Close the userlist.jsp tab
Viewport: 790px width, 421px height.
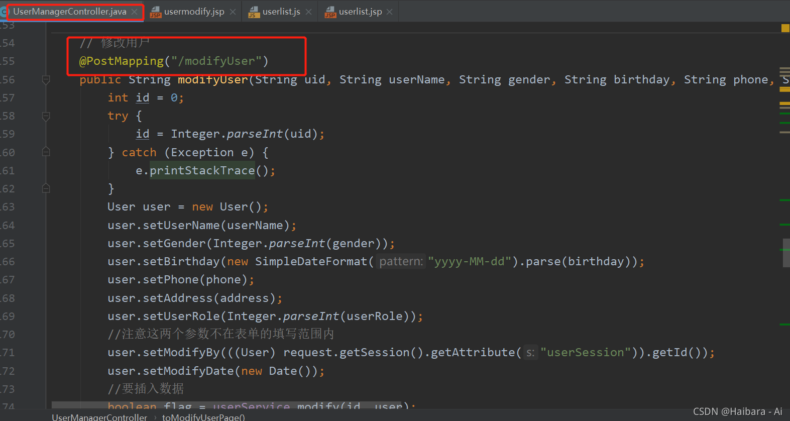[x=390, y=12]
